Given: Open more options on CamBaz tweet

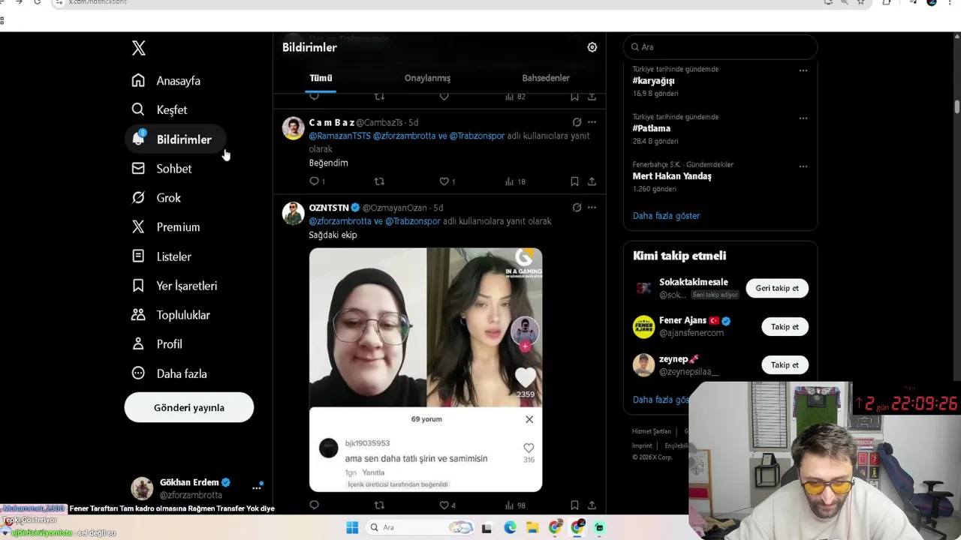Looking at the screenshot, I should (592, 122).
